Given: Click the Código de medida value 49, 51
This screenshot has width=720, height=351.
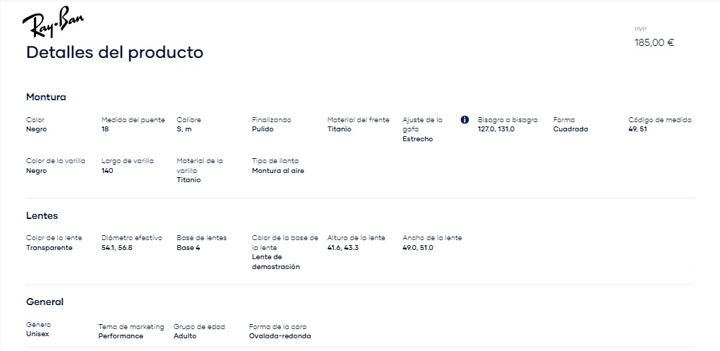Looking at the screenshot, I should coord(637,129).
